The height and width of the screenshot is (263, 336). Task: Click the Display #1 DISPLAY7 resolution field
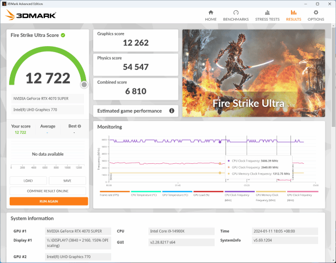(x=78, y=243)
